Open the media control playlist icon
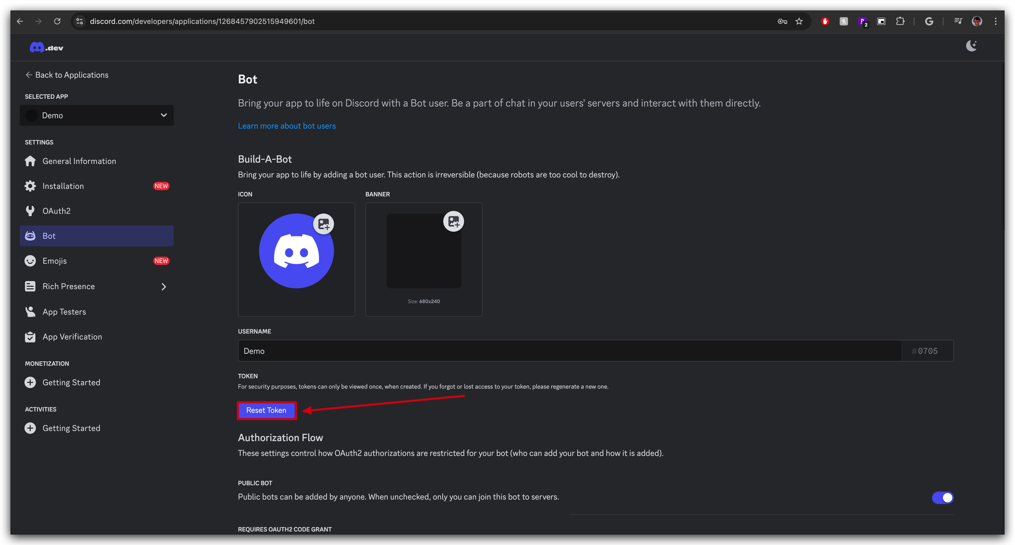The height and width of the screenshot is (545, 1015). [x=958, y=21]
